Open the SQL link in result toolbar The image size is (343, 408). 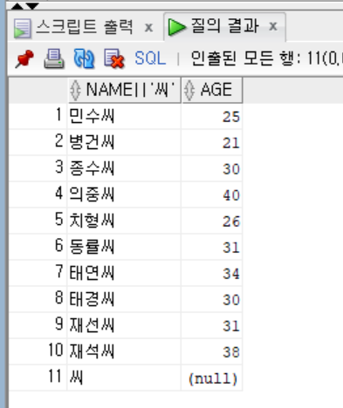[x=150, y=58]
